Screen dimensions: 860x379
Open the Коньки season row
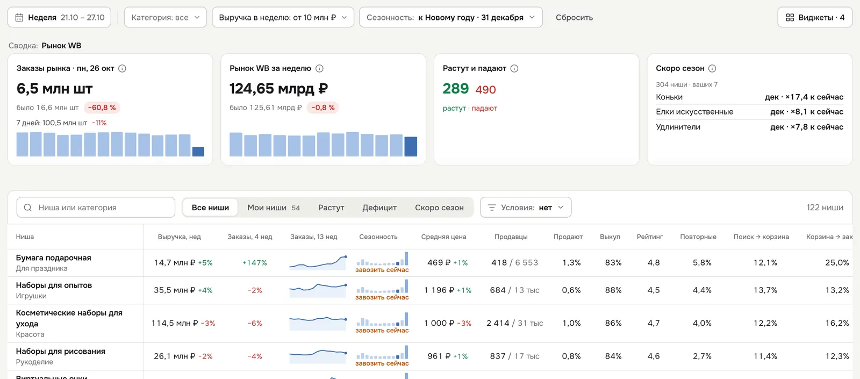(x=749, y=97)
